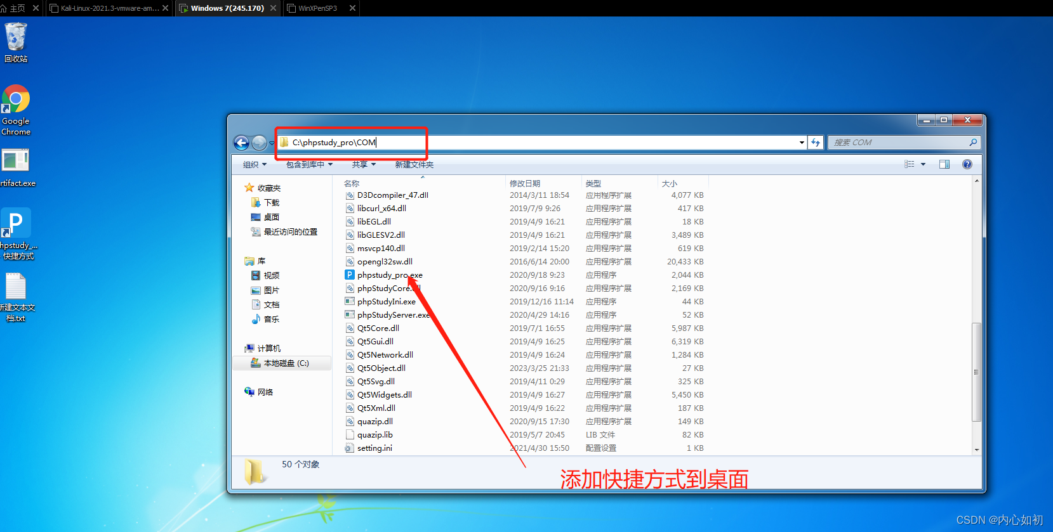Viewport: 1053px width, 532px height.
Task: Close the Kali-Linux VM tab
Action: (166, 8)
